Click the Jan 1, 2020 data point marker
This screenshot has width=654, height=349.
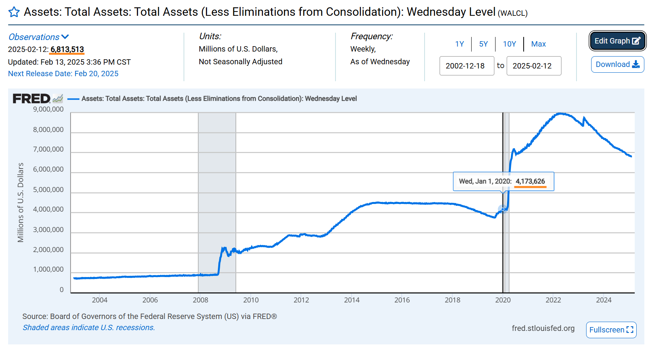(x=503, y=209)
